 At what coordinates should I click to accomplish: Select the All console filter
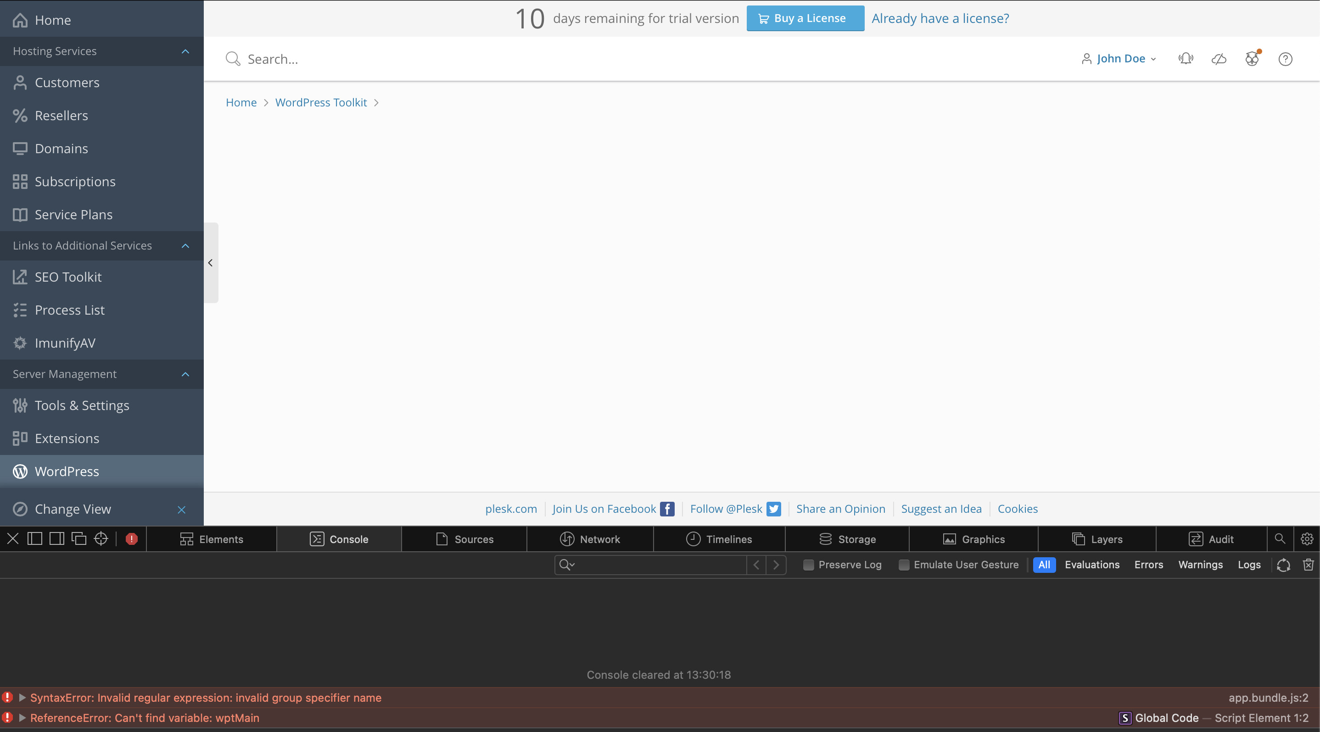[x=1044, y=565]
